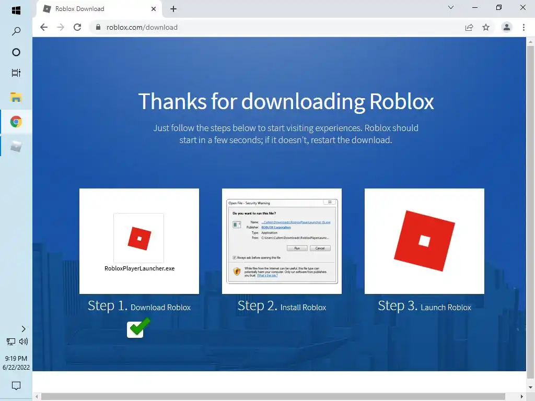Open the tab search dropdown
This screenshot has width=535, height=401.
(x=451, y=7)
